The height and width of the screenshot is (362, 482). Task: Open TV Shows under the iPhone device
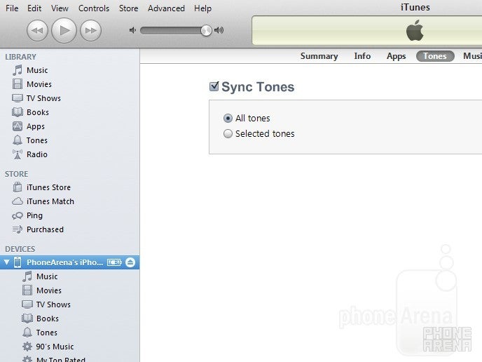coord(46,304)
